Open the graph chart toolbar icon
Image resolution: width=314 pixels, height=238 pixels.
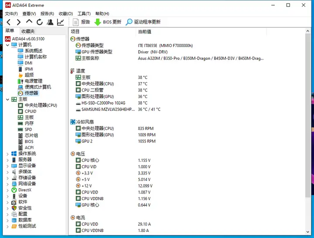click(x=61, y=22)
